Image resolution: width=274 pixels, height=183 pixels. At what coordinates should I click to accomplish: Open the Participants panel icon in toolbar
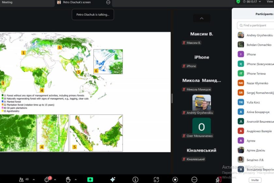pyautogui.click(x=22, y=179)
